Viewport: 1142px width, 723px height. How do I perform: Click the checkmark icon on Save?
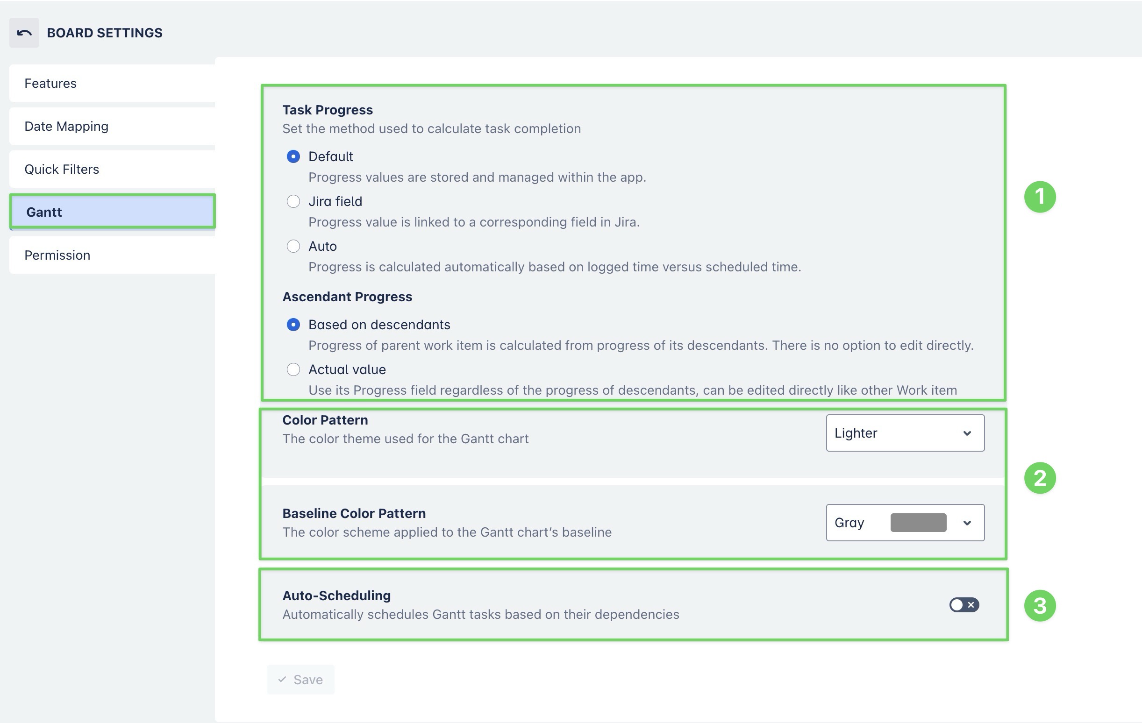(282, 680)
